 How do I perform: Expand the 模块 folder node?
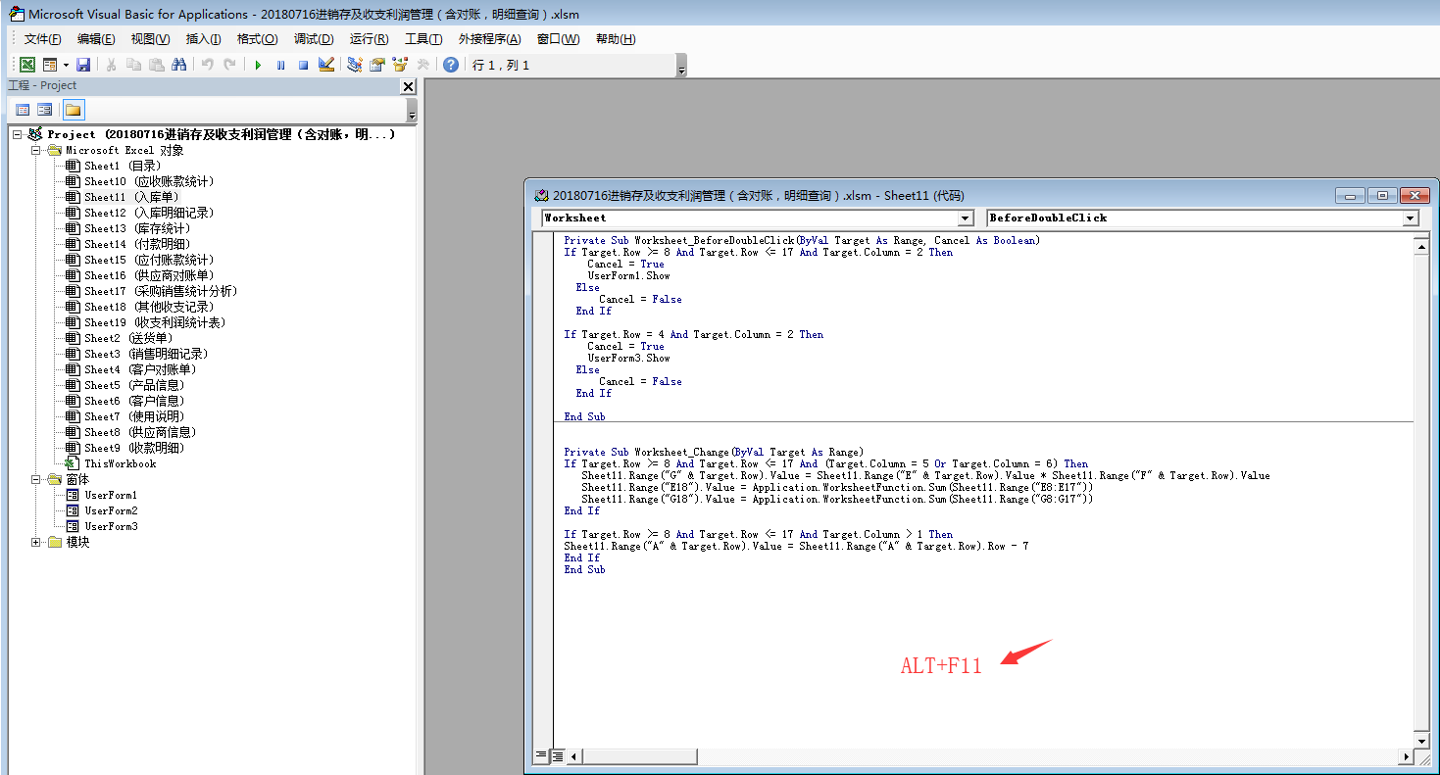point(36,542)
